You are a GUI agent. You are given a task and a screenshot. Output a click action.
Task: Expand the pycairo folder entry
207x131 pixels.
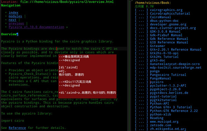[x=157, y=82]
